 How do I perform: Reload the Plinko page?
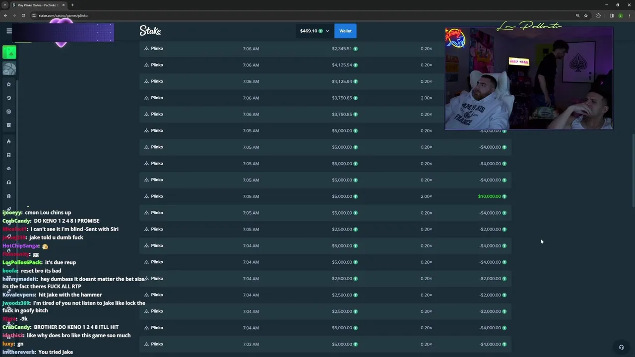(23, 15)
